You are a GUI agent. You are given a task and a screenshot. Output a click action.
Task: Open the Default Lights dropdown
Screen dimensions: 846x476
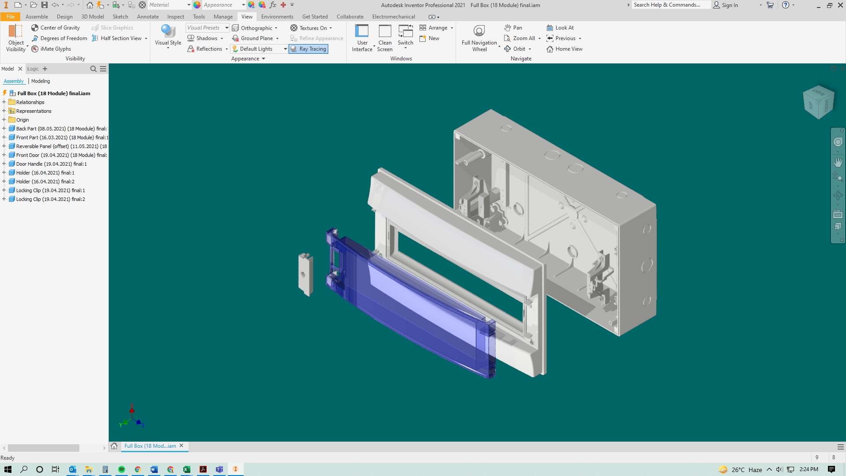pos(285,49)
